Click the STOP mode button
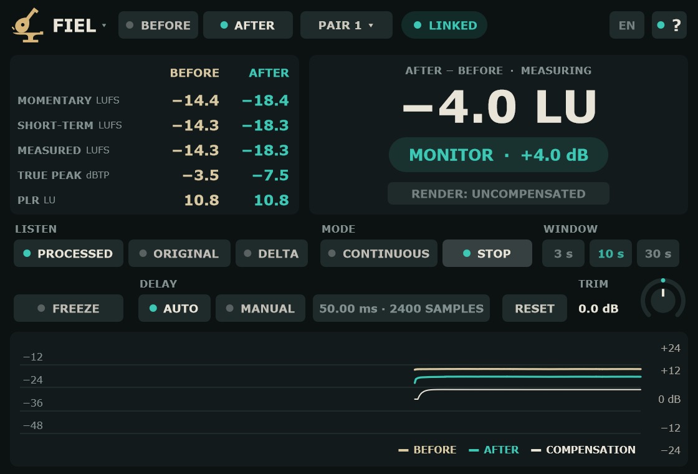 pos(487,253)
